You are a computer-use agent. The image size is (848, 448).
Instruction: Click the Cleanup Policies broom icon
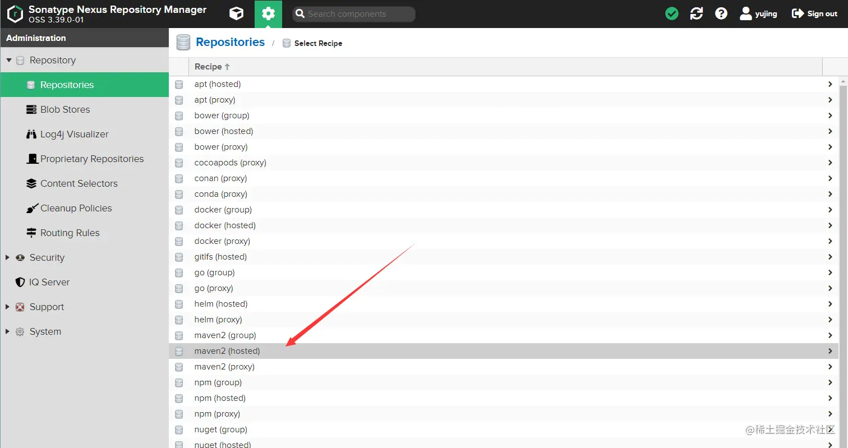[31, 208]
